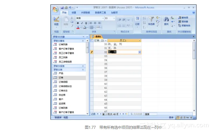Open the Office button menu
This screenshot has height=132, width=212.
(x=55, y=9)
